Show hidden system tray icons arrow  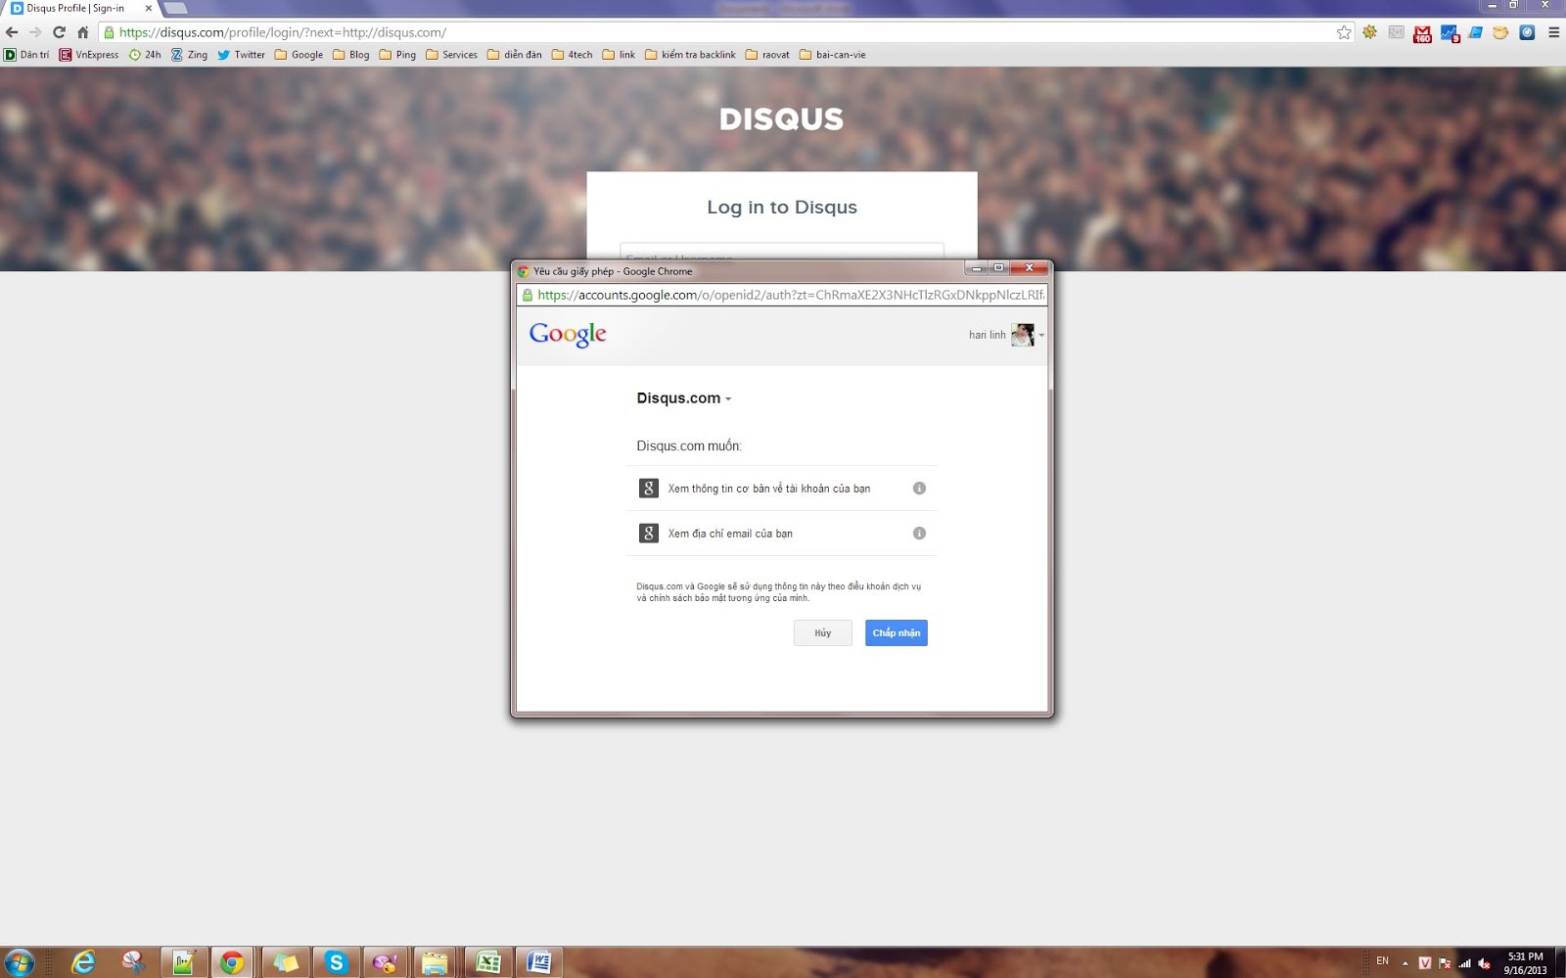1405,963
